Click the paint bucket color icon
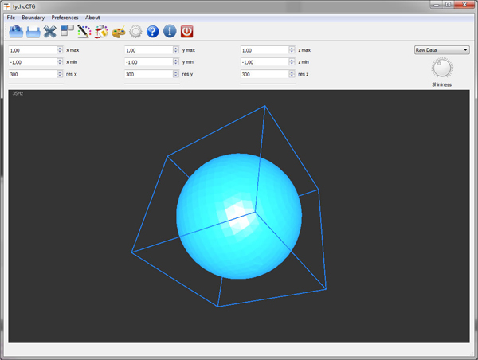The width and height of the screenshot is (478, 360). click(x=101, y=32)
